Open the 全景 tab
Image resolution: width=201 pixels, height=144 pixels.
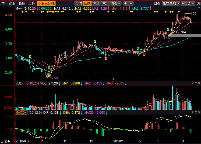click(31, 3)
